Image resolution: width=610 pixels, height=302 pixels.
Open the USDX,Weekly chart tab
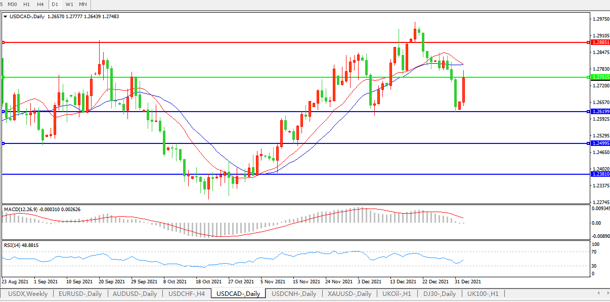(x=28, y=294)
